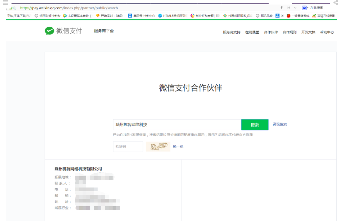Screen dimensions: 344x221
Task: Open the 一键重装系统 bookmark
Action: tap(298, 16)
